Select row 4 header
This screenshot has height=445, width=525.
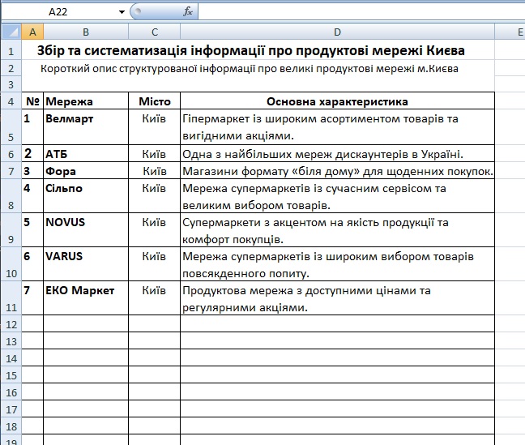coord(11,101)
